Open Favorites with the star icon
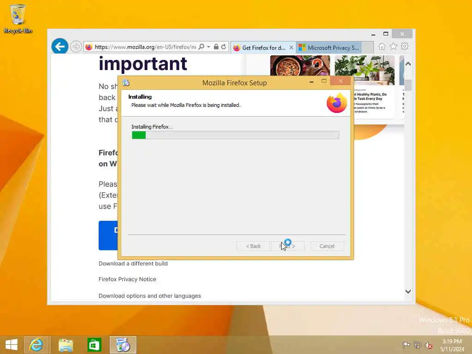Screen dimensions: 472x354 (x=393, y=47)
